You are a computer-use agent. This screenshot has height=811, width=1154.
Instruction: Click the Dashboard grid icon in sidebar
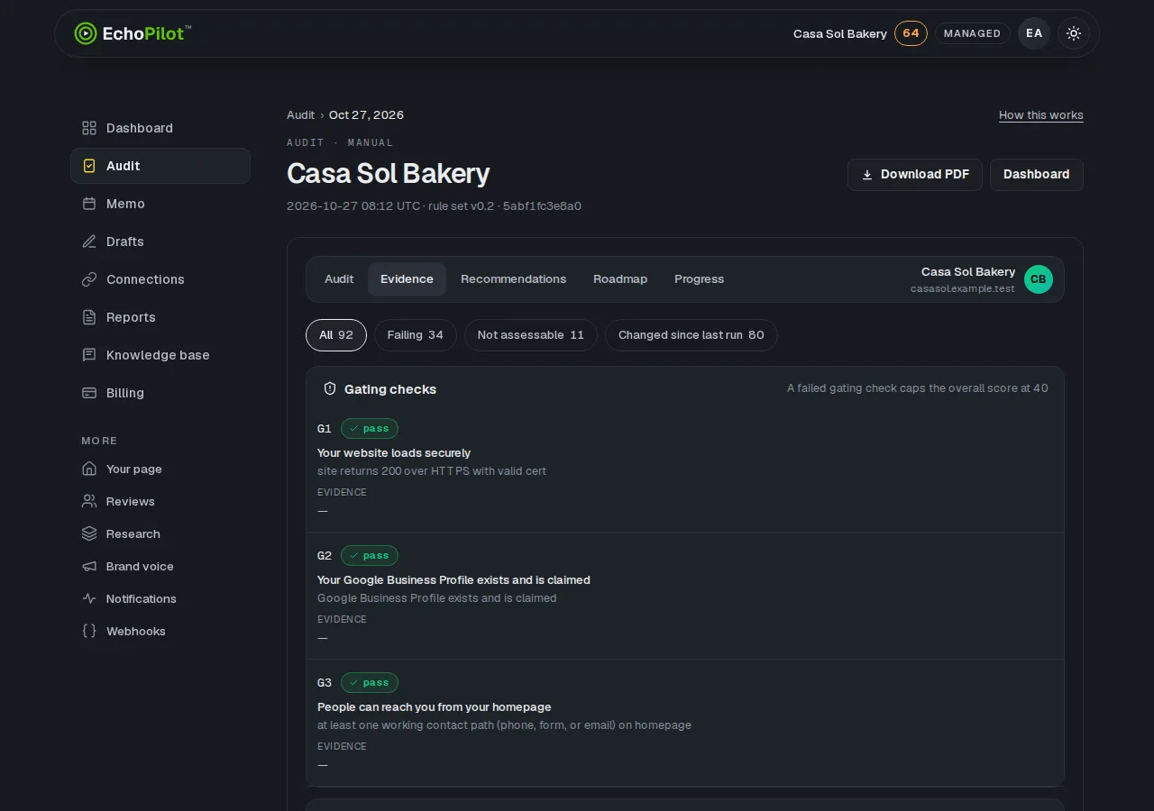point(89,128)
